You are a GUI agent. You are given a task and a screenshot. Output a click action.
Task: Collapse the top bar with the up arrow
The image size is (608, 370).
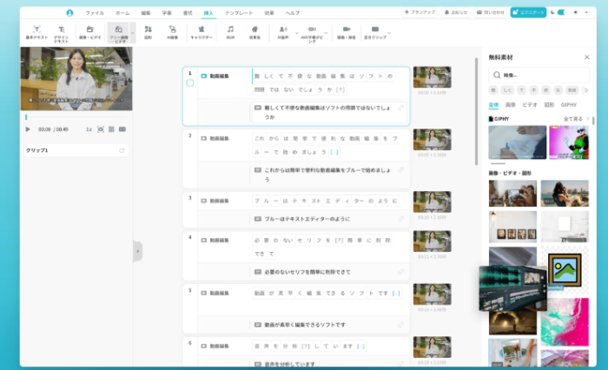pyautogui.click(x=586, y=12)
